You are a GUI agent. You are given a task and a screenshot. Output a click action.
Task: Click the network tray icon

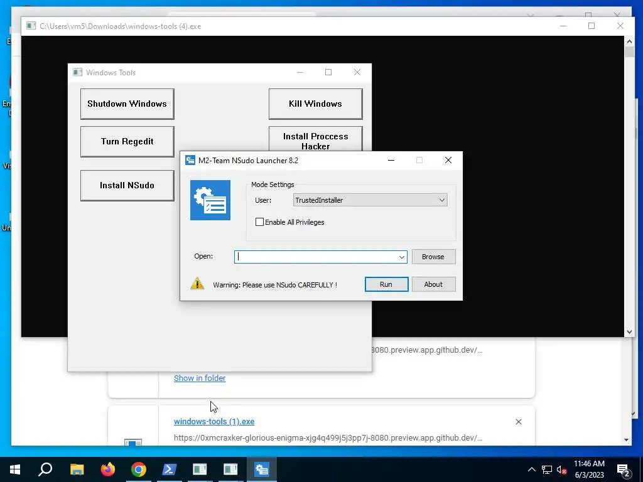(547, 469)
